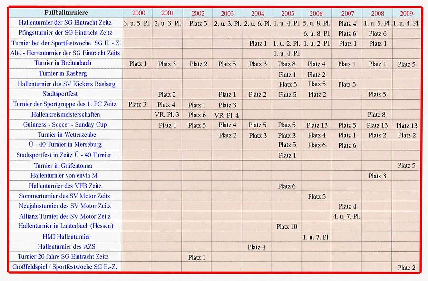
Task: Click row label Turnier in Wetterzeube
Action: pos(67,135)
